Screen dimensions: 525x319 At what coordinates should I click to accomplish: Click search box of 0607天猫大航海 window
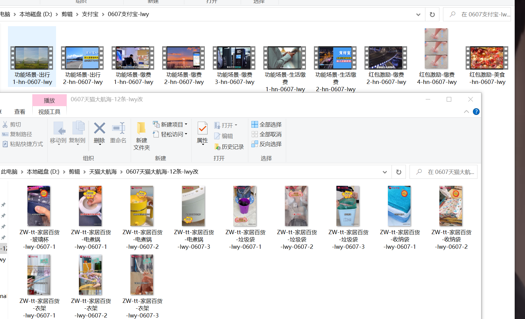(x=443, y=172)
